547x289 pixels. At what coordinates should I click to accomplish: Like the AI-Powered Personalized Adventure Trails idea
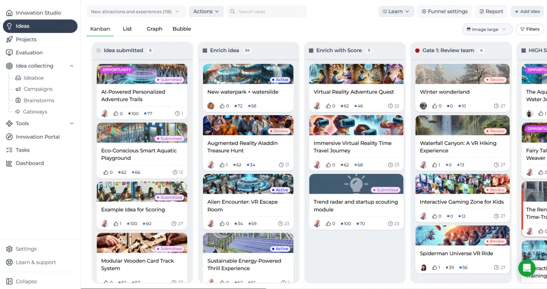pos(116,114)
